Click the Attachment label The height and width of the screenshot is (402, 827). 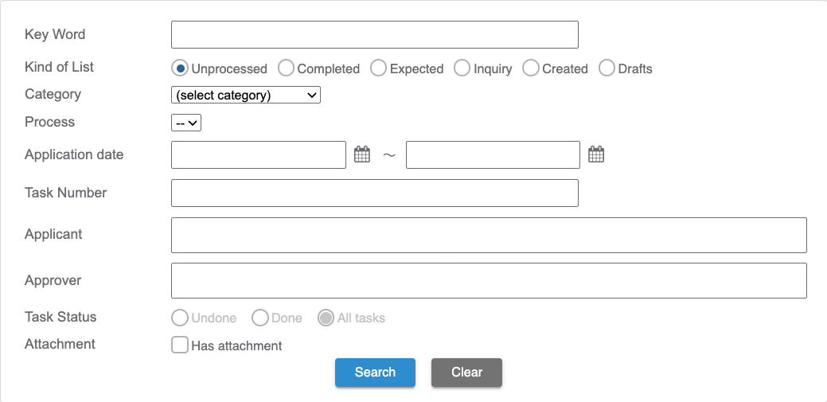[60, 344]
